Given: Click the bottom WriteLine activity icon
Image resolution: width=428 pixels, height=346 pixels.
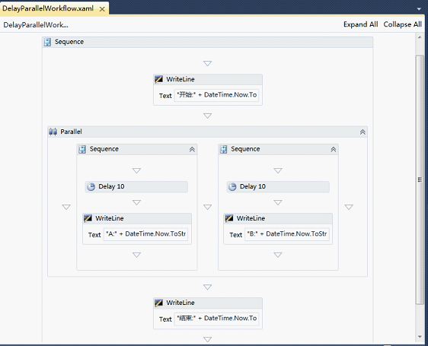Looking at the screenshot, I should tap(159, 303).
